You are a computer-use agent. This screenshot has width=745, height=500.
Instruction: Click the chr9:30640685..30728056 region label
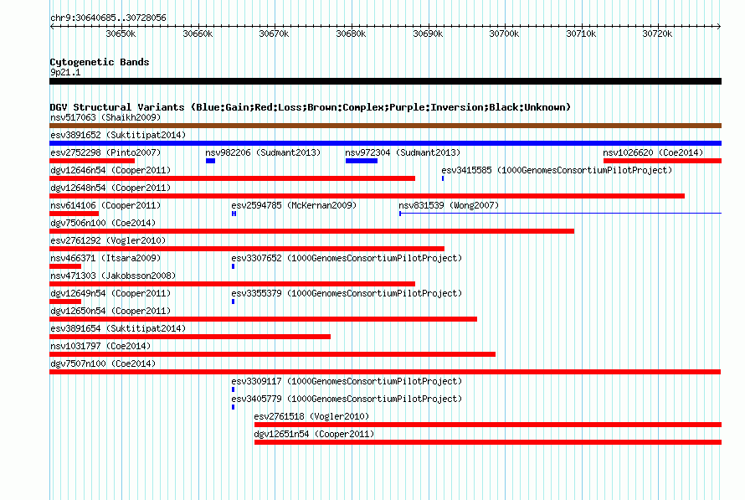point(108,18)
